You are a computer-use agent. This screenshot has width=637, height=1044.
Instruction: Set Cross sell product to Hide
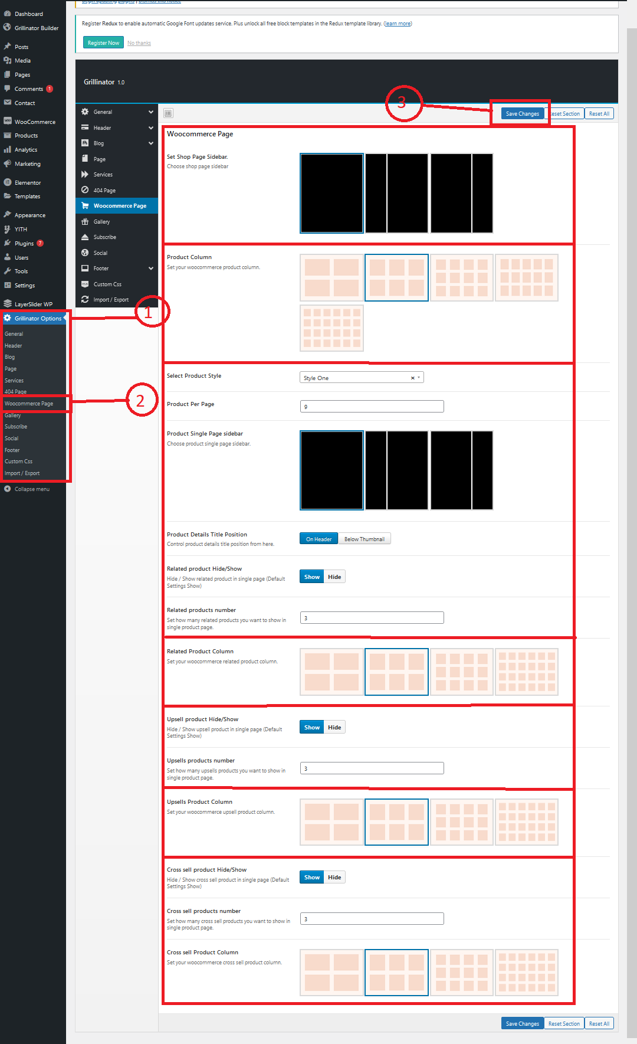coord(334,877)
